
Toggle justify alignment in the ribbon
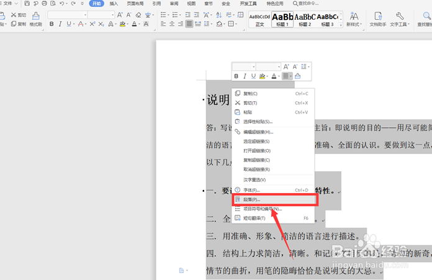pyautogui.click(x=189, y=24)
